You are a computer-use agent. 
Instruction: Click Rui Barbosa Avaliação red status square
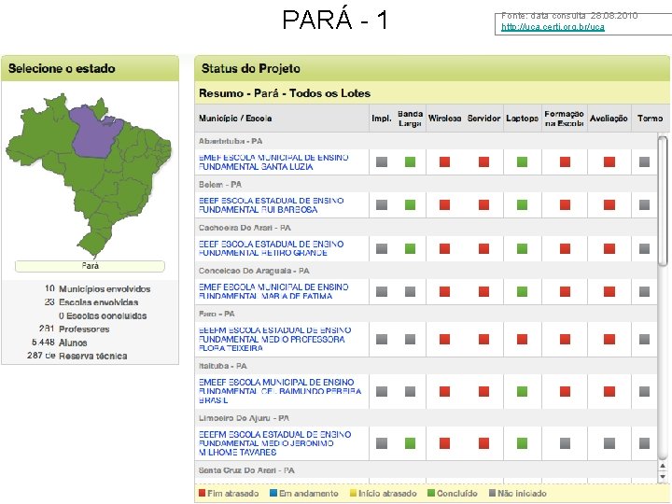pos(609,204)
